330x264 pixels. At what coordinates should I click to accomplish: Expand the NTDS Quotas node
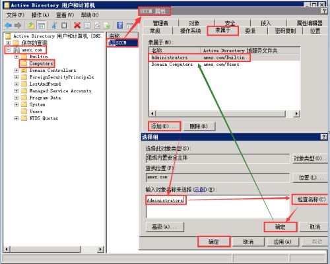16,118
